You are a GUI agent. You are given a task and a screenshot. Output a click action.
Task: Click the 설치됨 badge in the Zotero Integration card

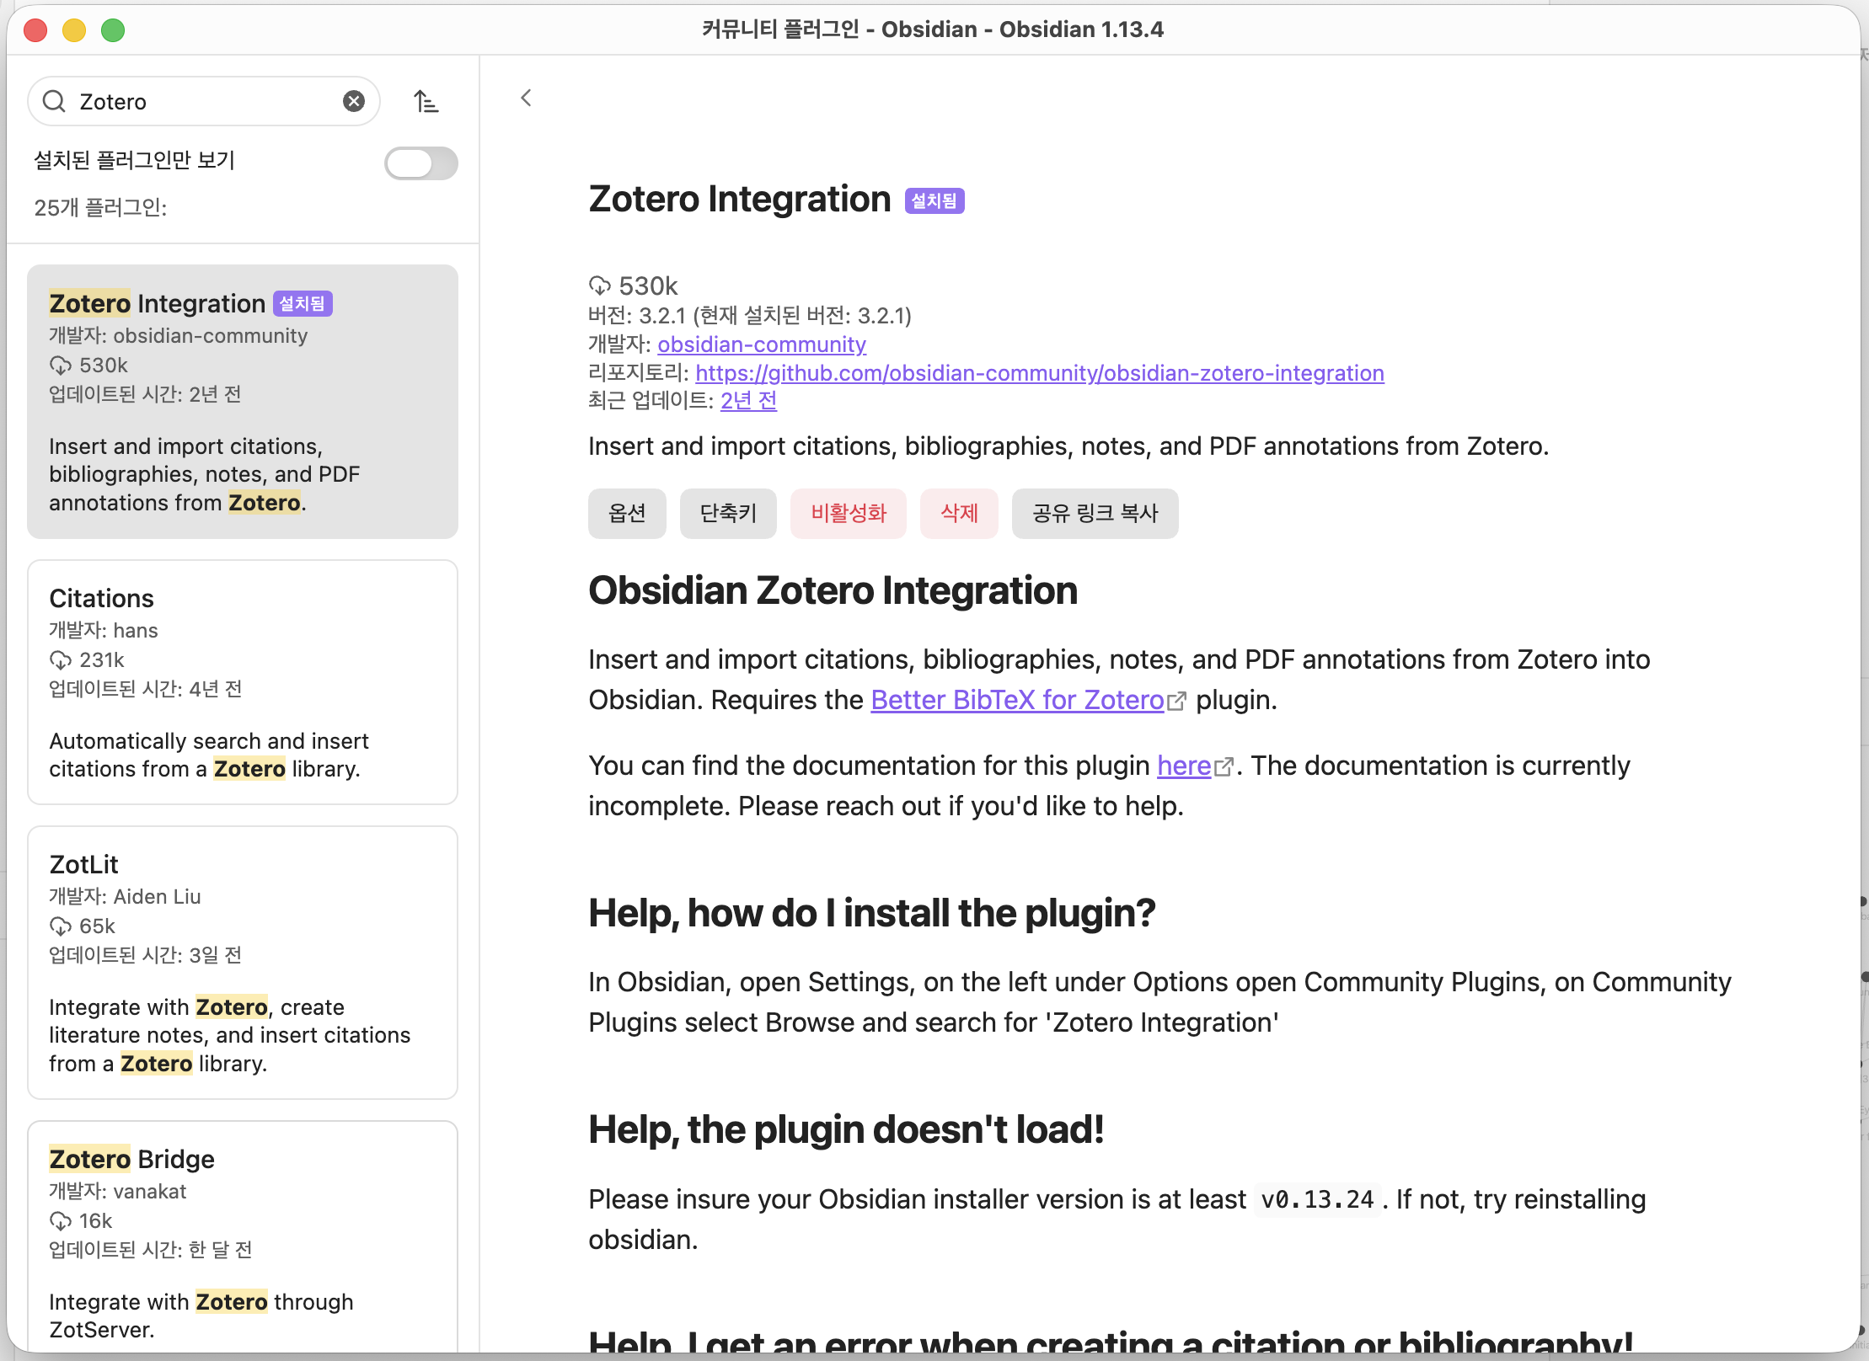tap(303, 303)
